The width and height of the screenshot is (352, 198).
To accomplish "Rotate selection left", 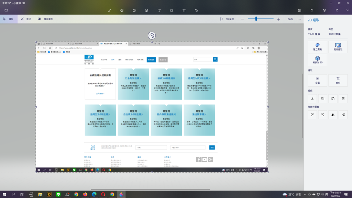I will (x=312, y=115).
